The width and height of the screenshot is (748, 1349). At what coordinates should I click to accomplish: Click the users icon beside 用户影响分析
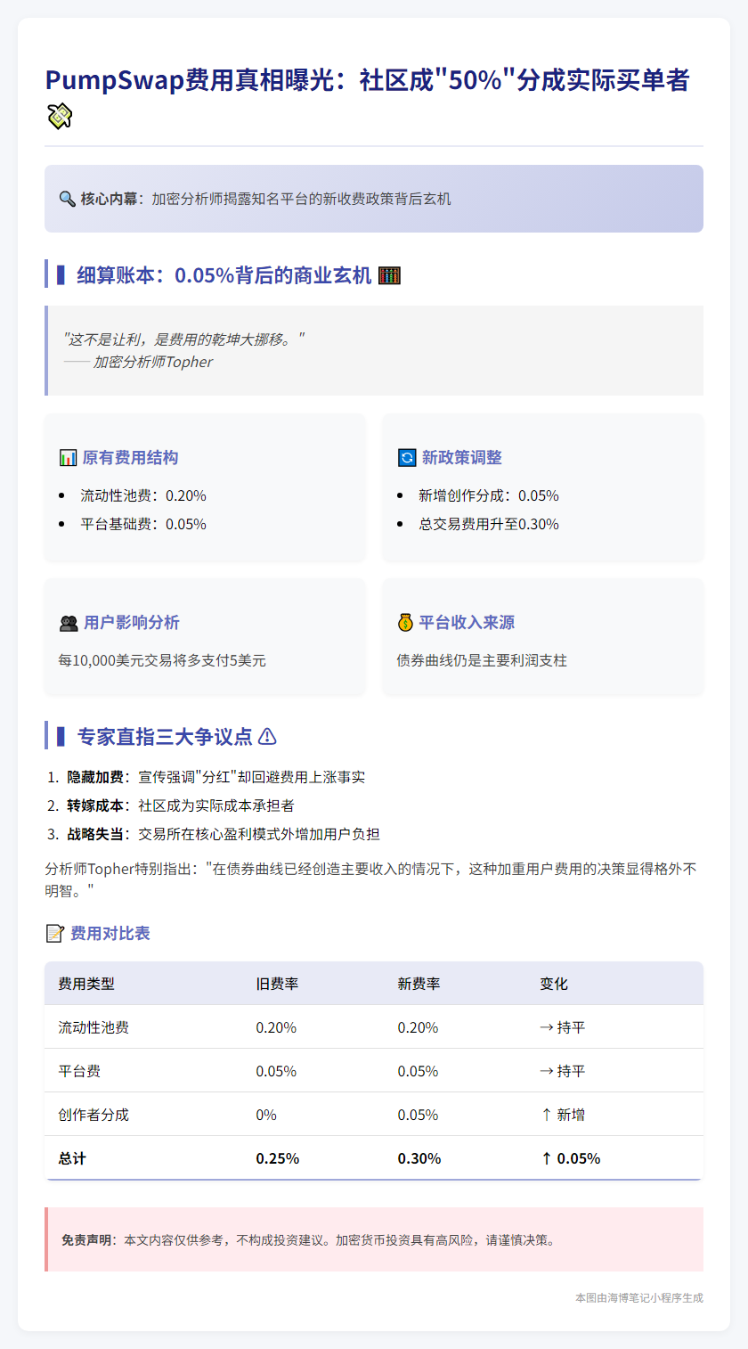(x=69, y=623)
